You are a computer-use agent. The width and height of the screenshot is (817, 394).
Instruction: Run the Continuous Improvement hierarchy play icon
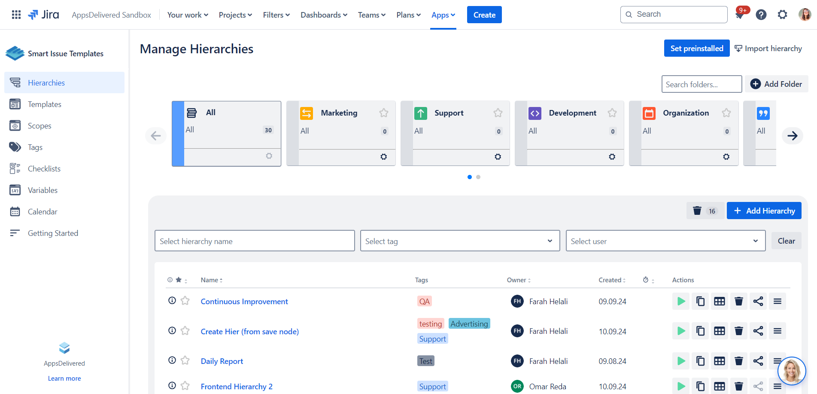[681, 301]
